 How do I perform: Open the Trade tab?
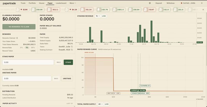(x=23, y=3)
